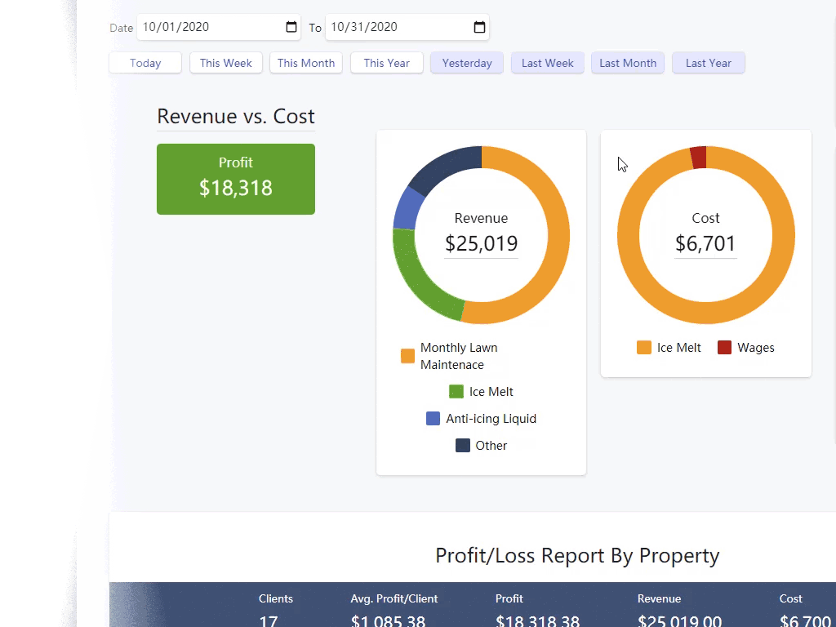Select the Yesterday date range

tap(467, 63)
